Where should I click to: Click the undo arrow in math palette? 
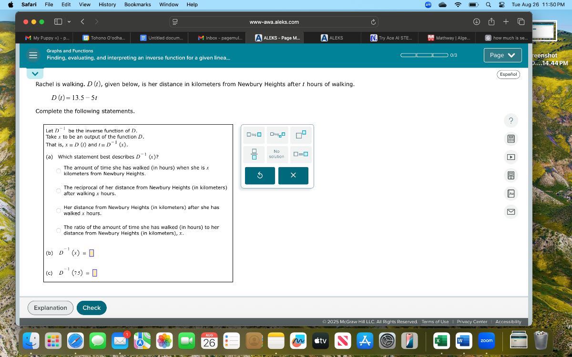260,176
